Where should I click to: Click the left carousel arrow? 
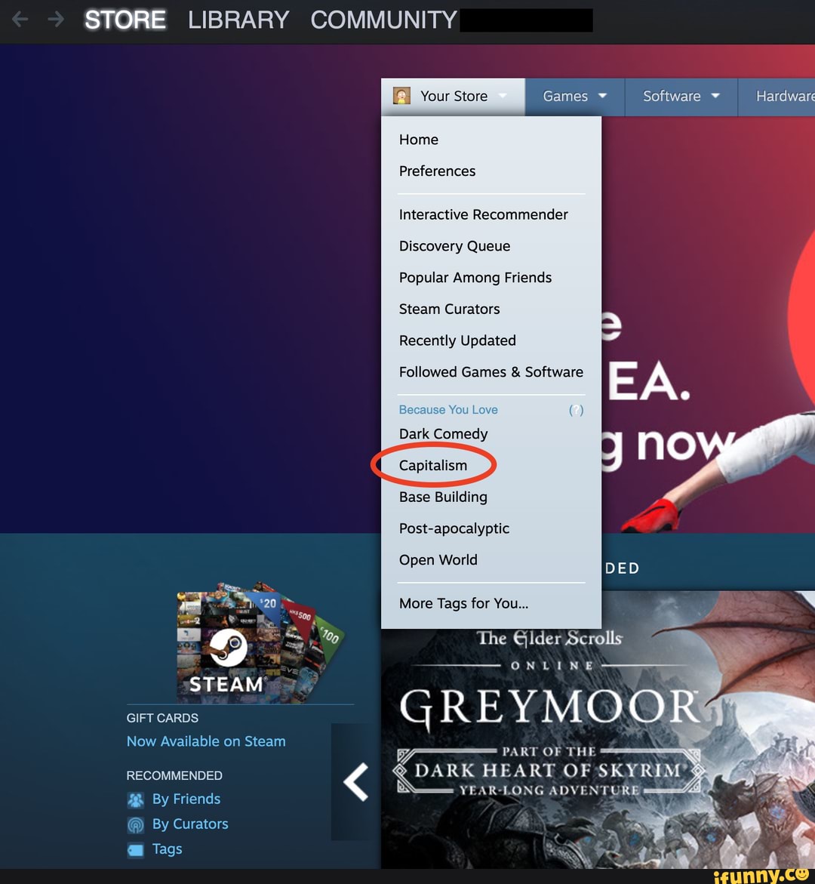[355, 781]
